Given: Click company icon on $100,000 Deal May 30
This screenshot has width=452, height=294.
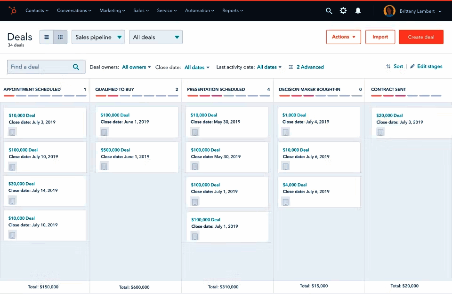Looking at the screenshot, I should [195, 166].
